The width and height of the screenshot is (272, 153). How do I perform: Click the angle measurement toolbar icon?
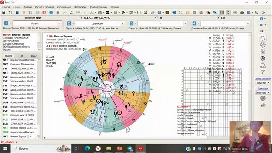point(71,12)
